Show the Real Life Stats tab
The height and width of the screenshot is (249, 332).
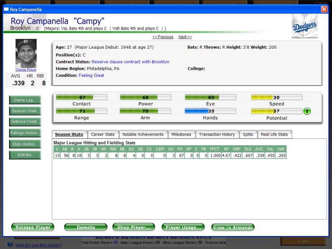[274, 134]
